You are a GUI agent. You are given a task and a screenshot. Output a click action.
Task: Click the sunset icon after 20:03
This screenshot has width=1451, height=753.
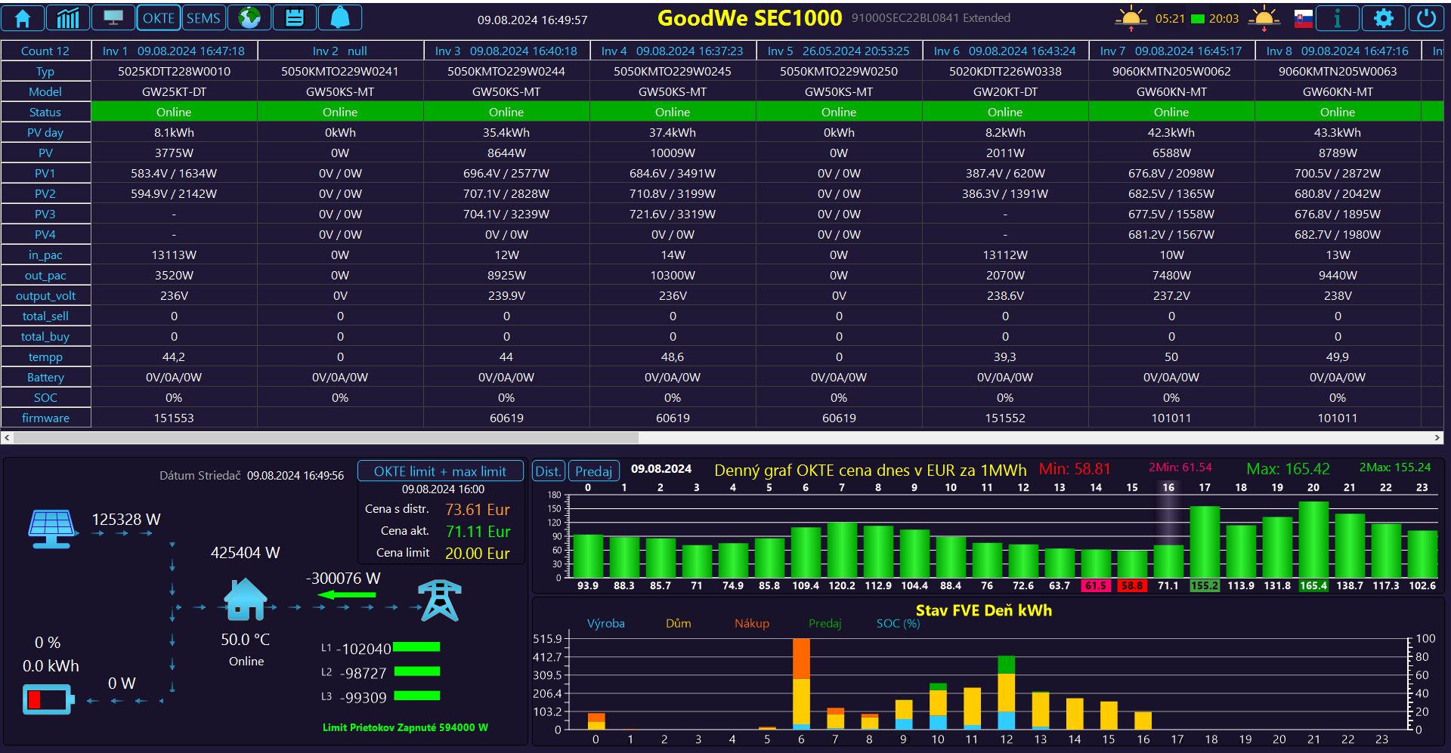point(1264,18)
